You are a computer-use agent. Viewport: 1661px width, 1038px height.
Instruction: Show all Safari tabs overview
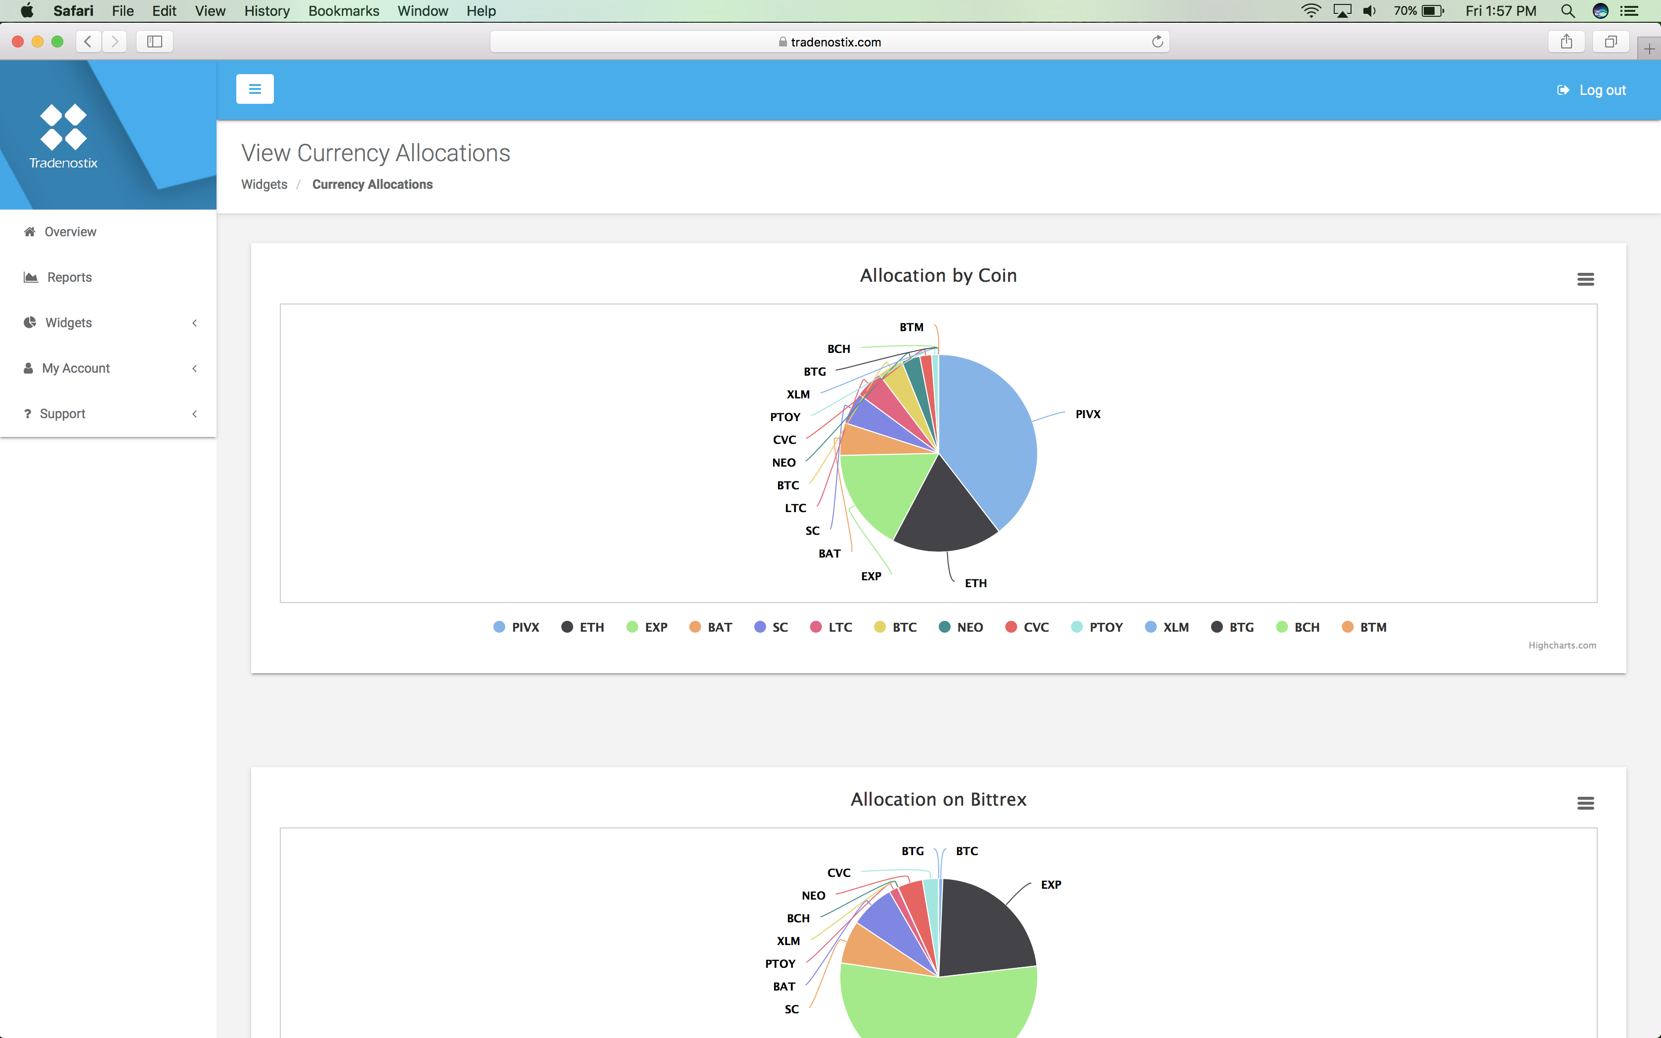(1610, 42)
